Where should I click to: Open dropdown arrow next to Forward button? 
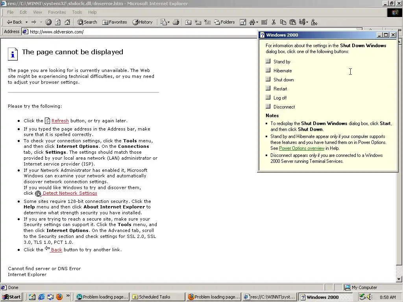pyautogui.click(x=41, y=22)
